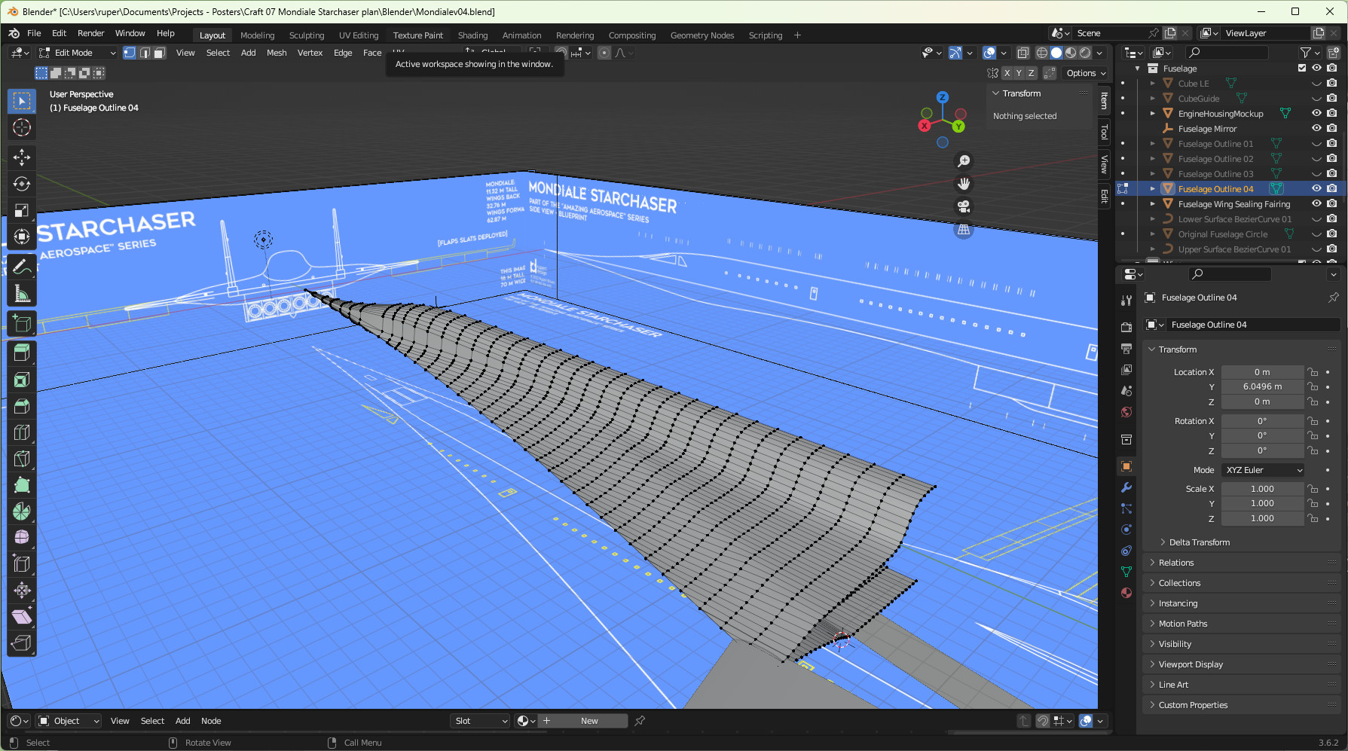Expand Fuselage Wing Sealing Fairing tree item

coord(1152,204)
